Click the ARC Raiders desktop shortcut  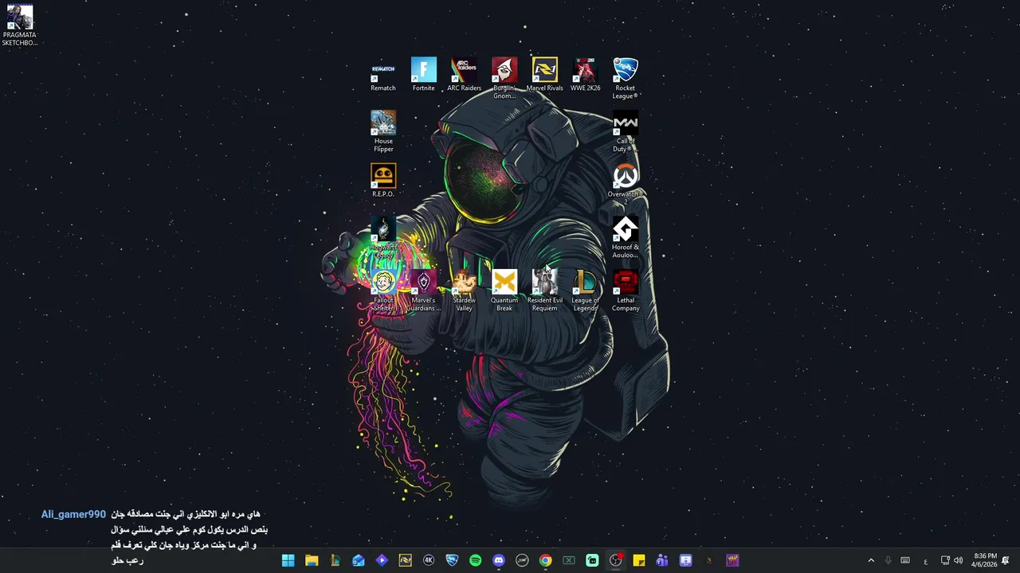[464, 76]
